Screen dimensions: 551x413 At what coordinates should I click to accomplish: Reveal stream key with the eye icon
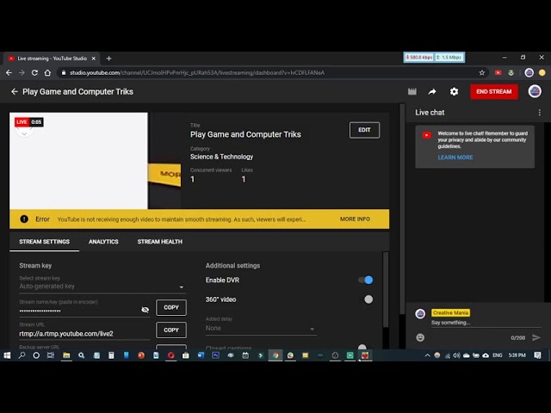[145, 310]
